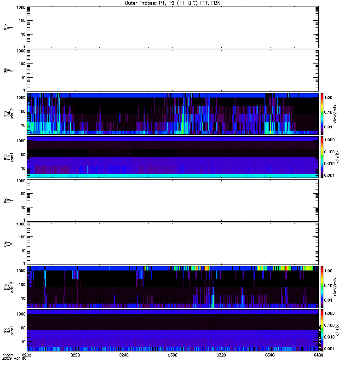Select the empty thc fff 1 plot panel
Viewport: 345px width, 368px height.
pyautogui.click(x=172, y=201)
